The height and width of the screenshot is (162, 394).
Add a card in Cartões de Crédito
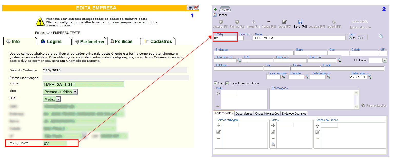coord(318,126)
